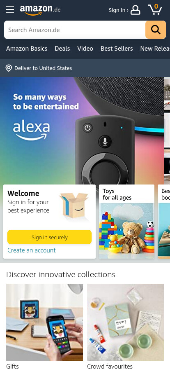Image resolution: width=170 pixels, height=369 pixels.
Task: Click the Sign in securely button
Action: click(x=50, y=237)
